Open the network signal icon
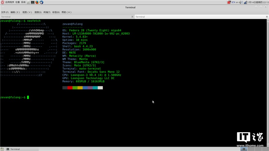This screenshot has height=151, width=269. click(245, 2)
